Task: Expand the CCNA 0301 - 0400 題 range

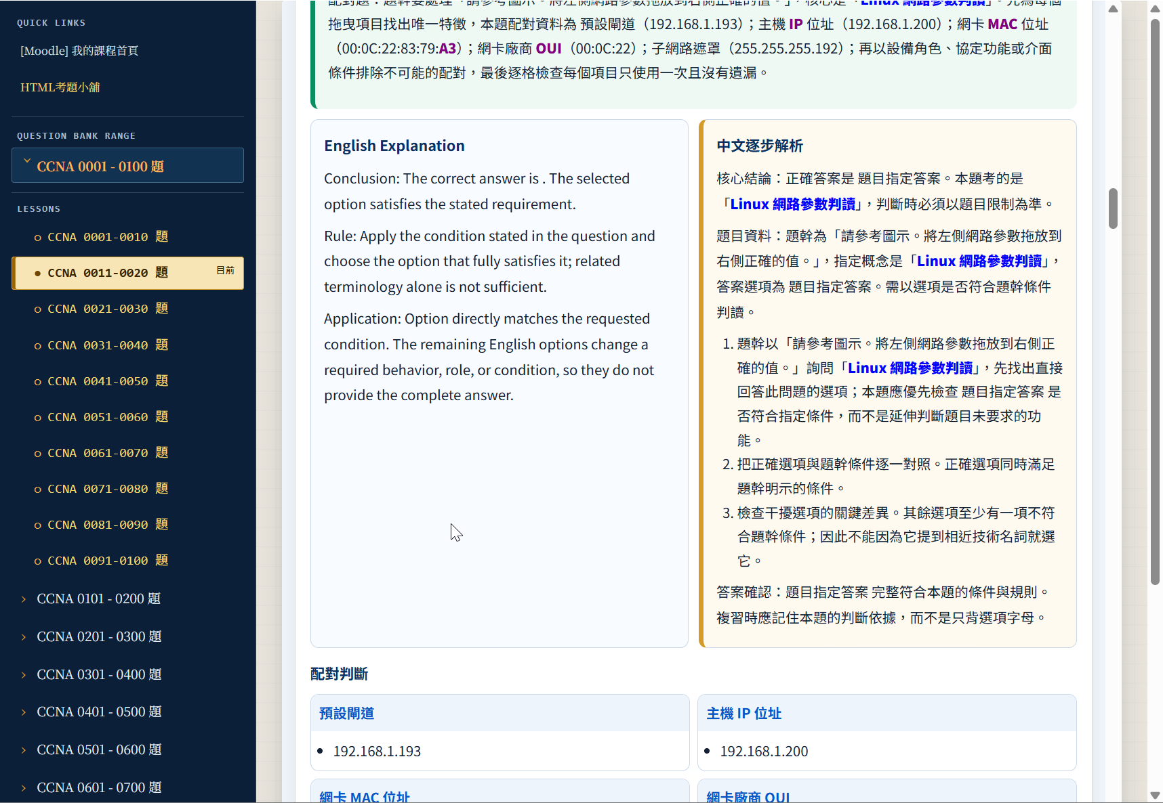Action: click(99, 674)
